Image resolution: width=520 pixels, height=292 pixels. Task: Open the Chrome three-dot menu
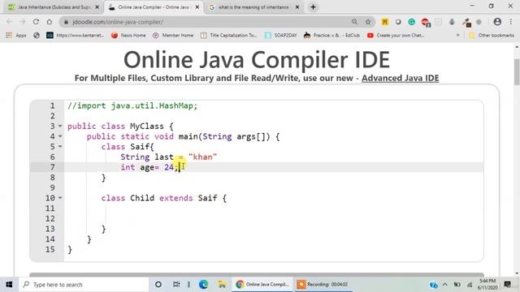511,22
